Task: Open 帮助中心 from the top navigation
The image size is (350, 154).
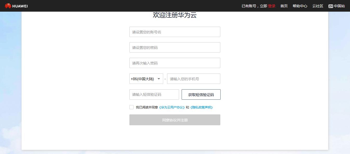Action: pyautogui.click(x=300, y=6)
